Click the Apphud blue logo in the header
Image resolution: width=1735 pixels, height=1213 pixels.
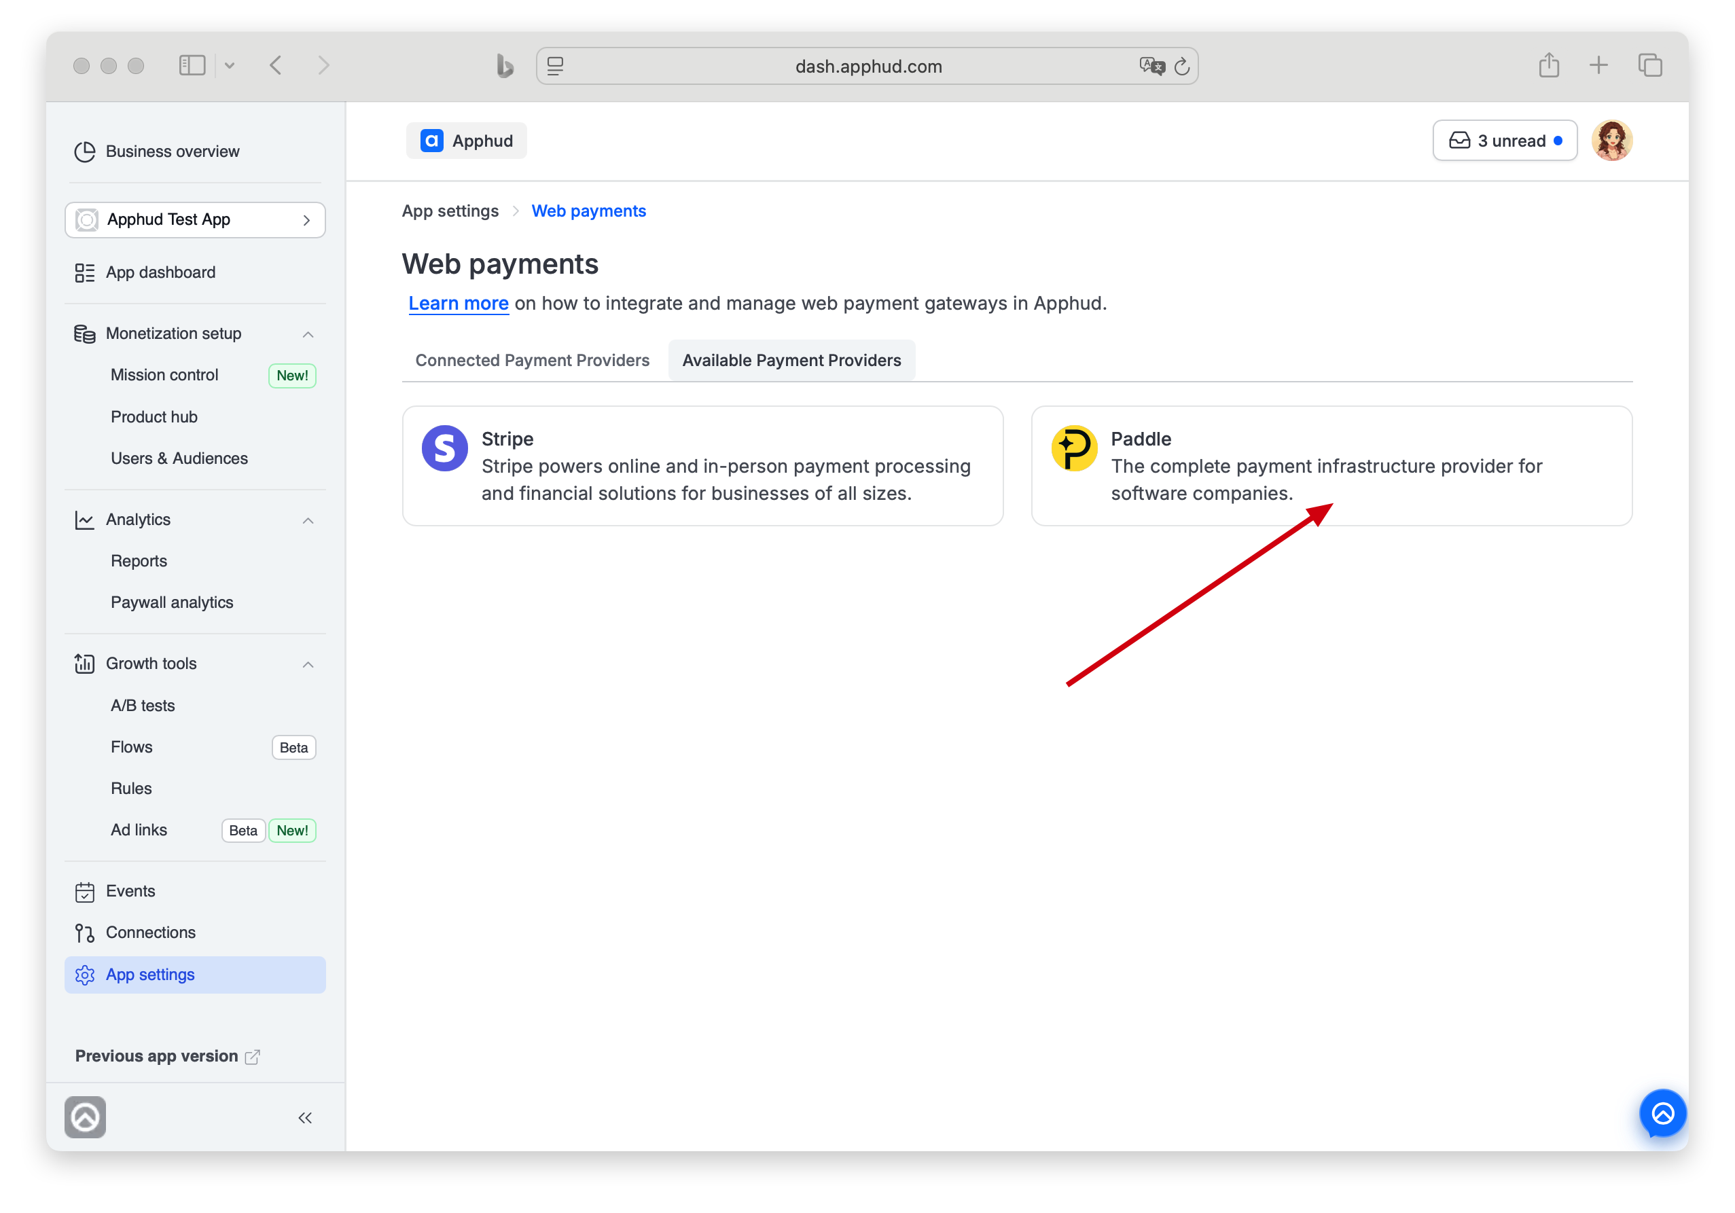click(431, 141)
